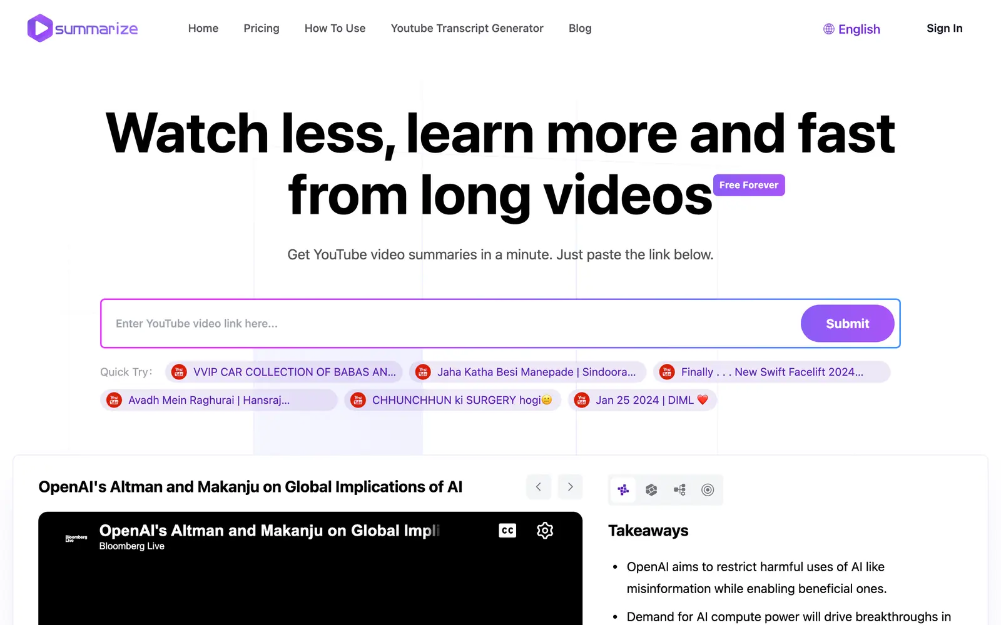Go to next example video

(570, 487)
